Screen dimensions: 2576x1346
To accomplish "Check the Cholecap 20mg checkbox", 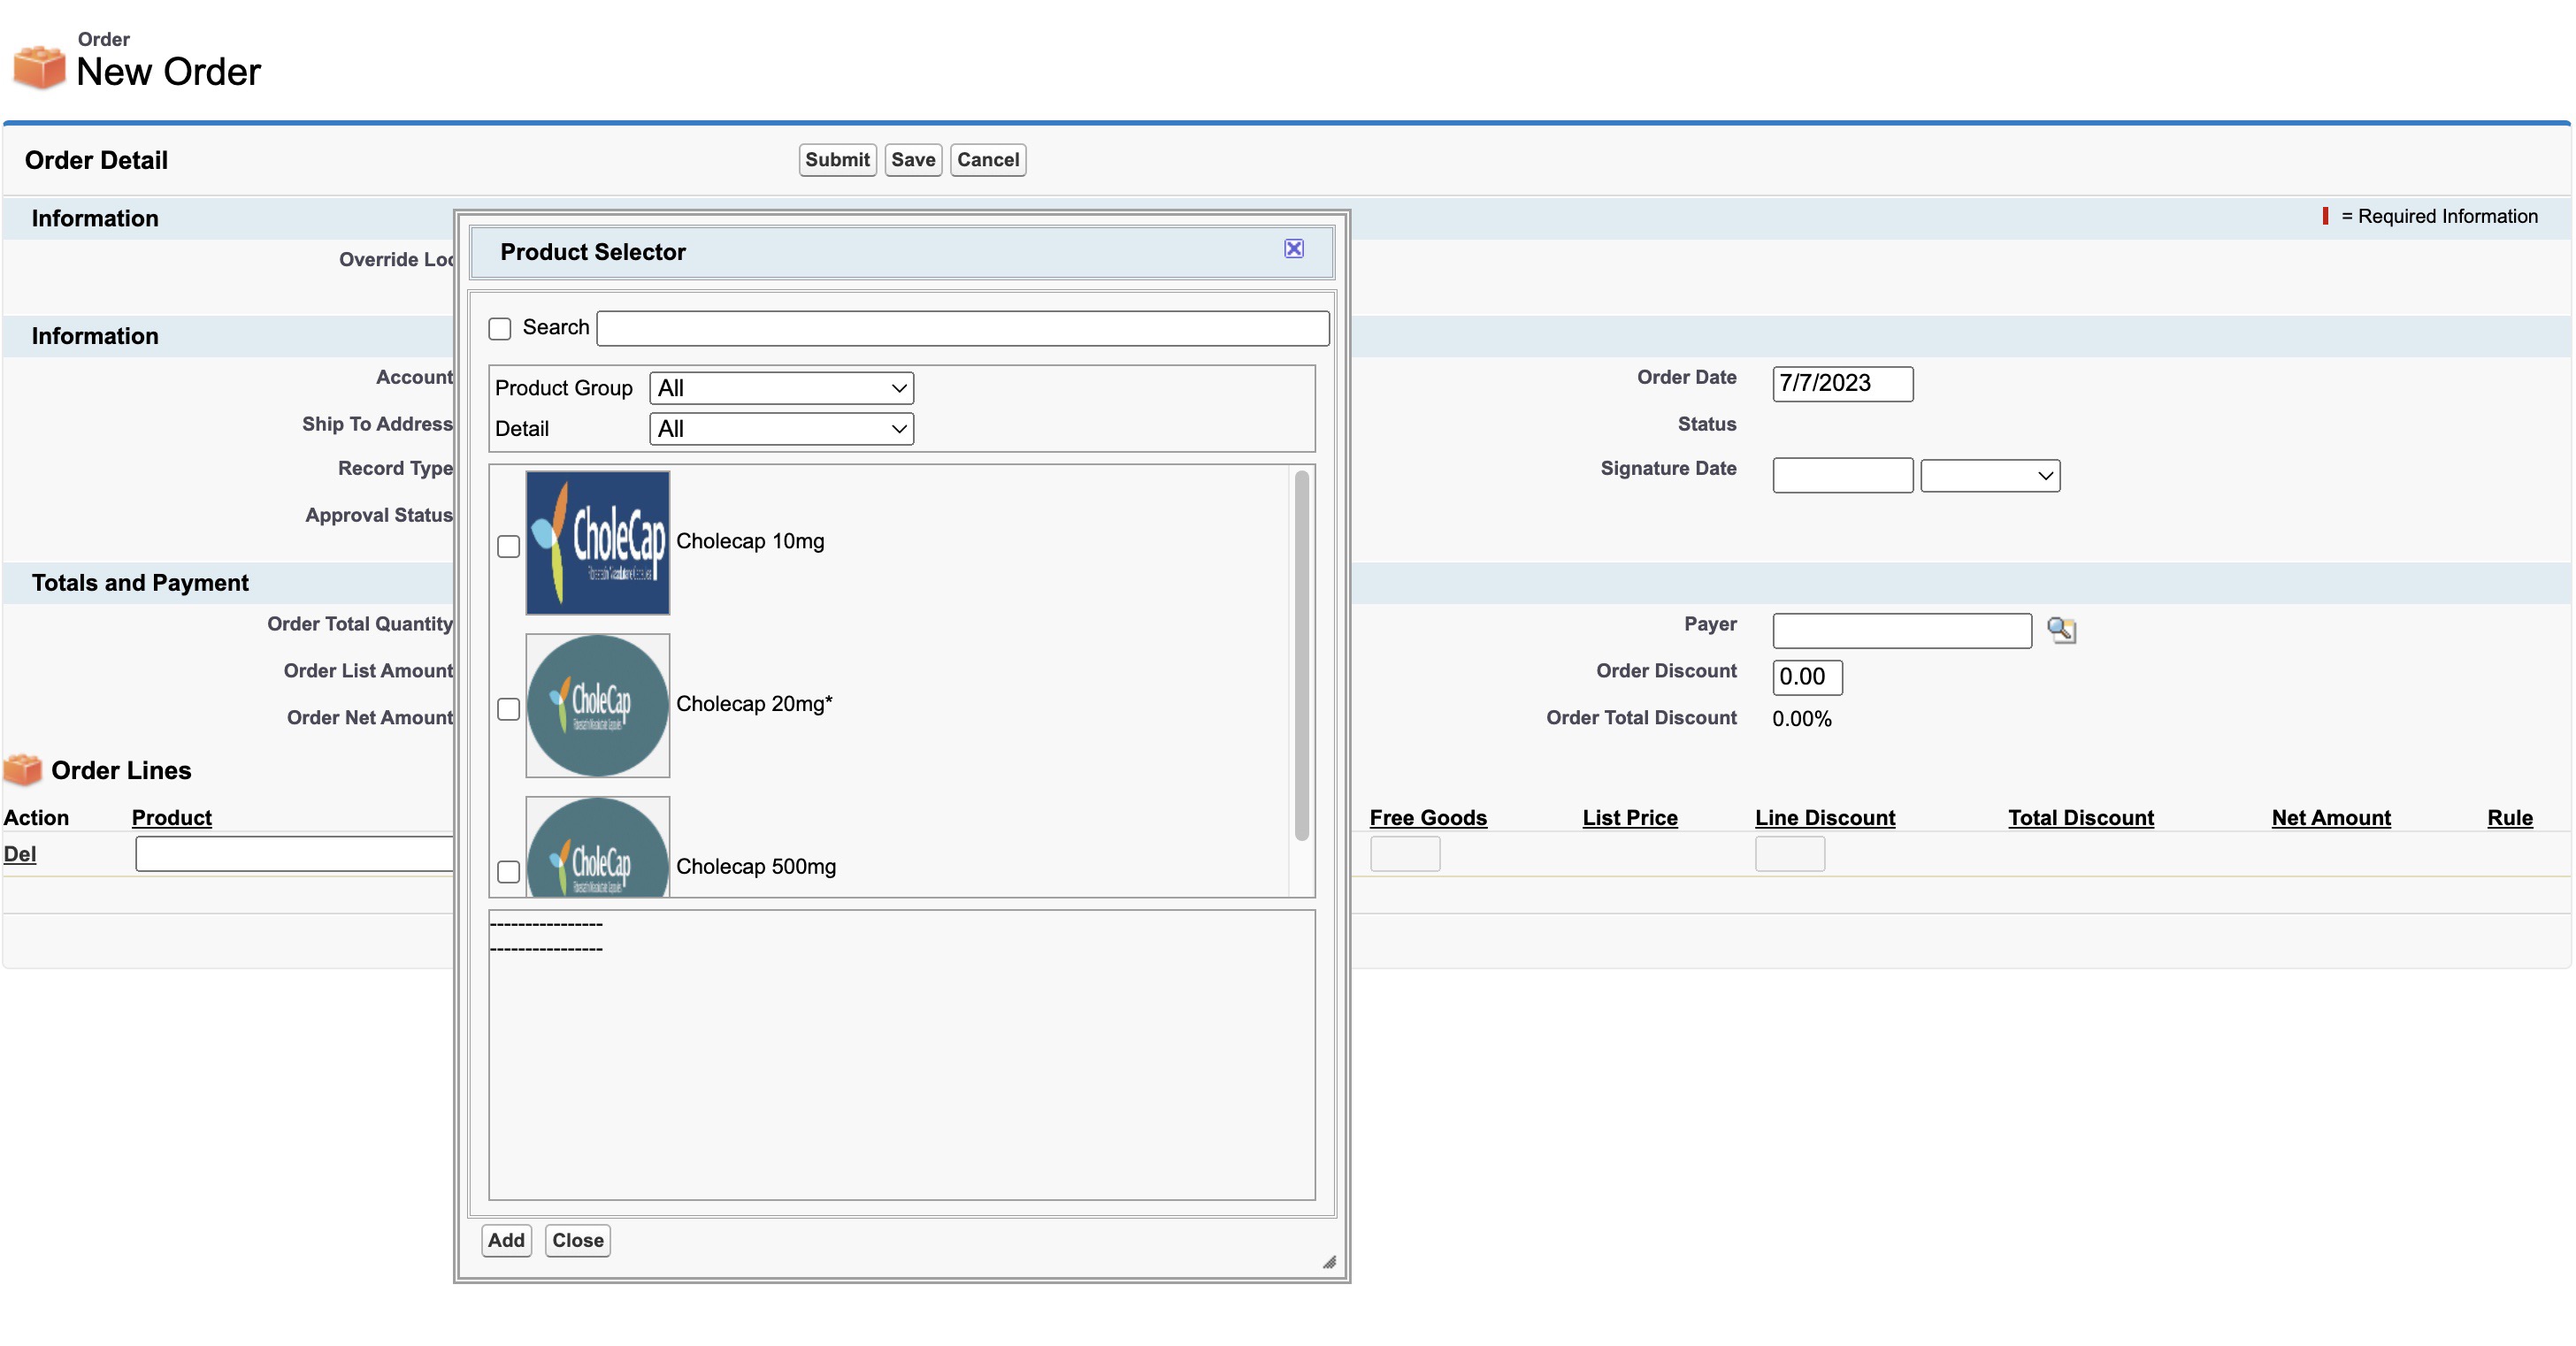I will click(x=508, y=709).
